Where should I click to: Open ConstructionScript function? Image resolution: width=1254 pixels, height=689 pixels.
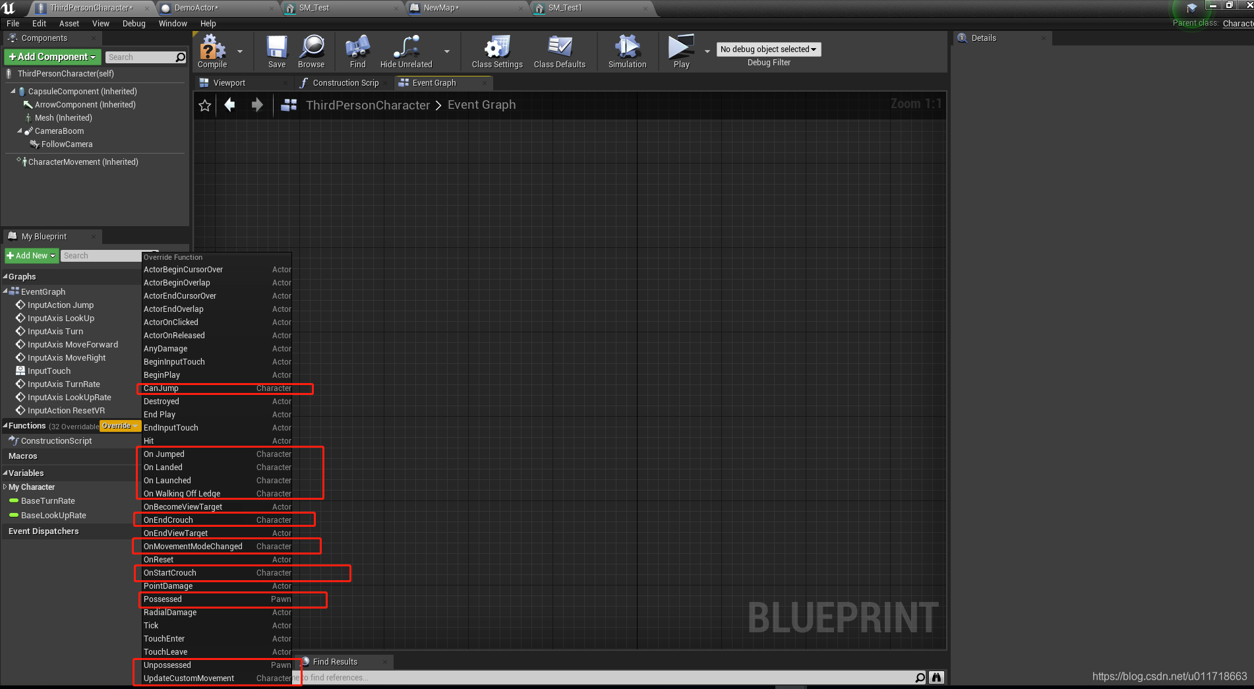(x=57, y=441)
